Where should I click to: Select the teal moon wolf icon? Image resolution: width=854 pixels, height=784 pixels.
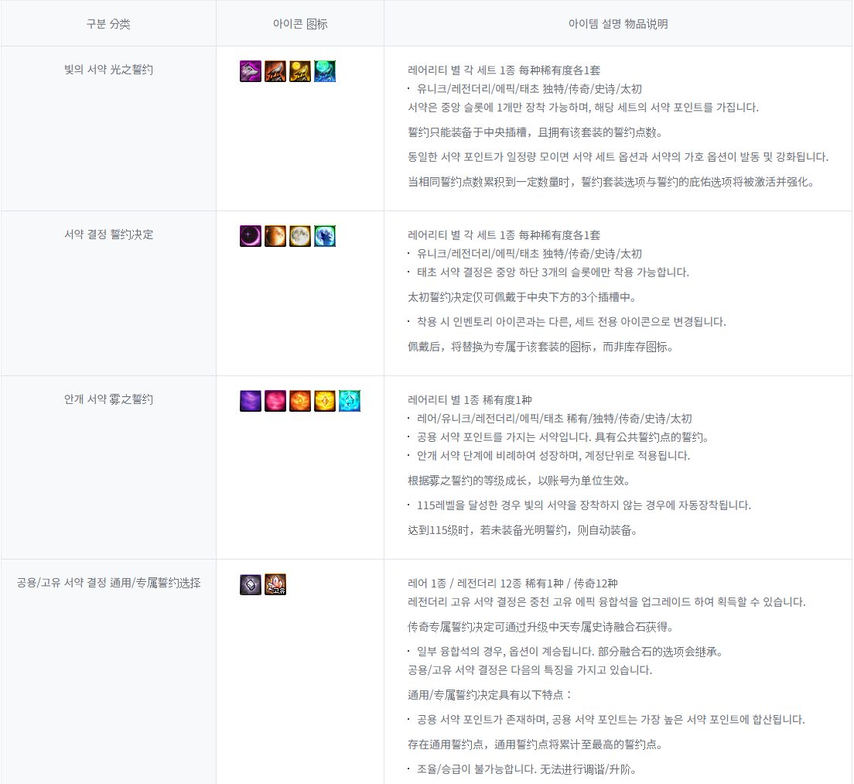pyautogui.click(x=325, y=71)
